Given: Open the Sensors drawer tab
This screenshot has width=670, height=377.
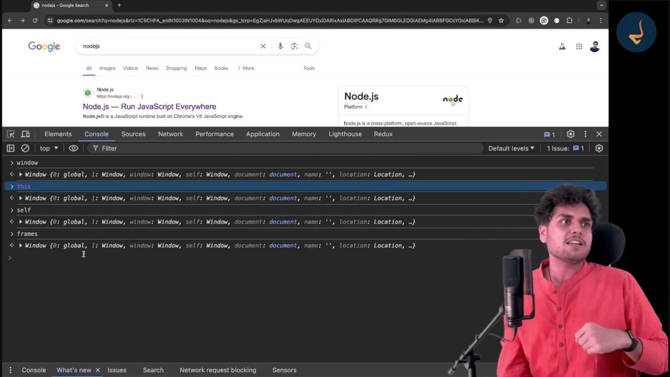Looking at the screenshot, I should tap(284, 370).
